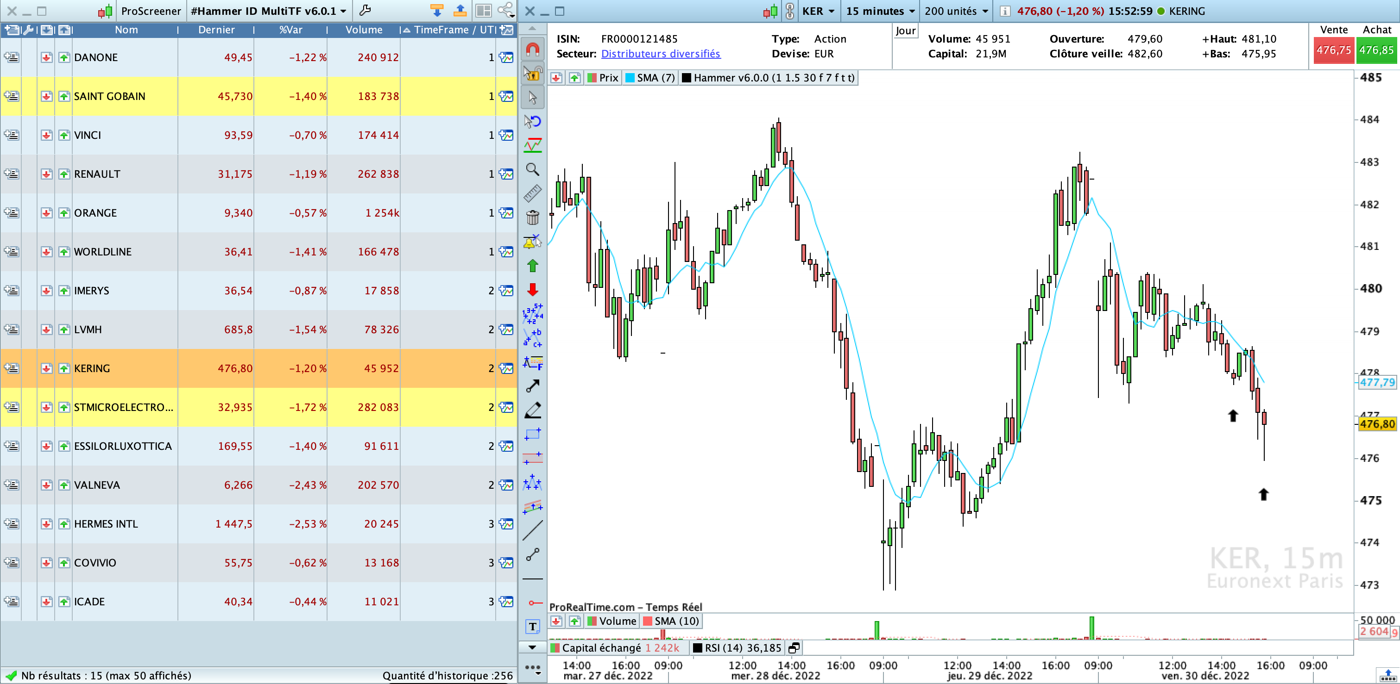
Task: Click the SMA (10) red color swatch
Action: (x=647, y=621)
